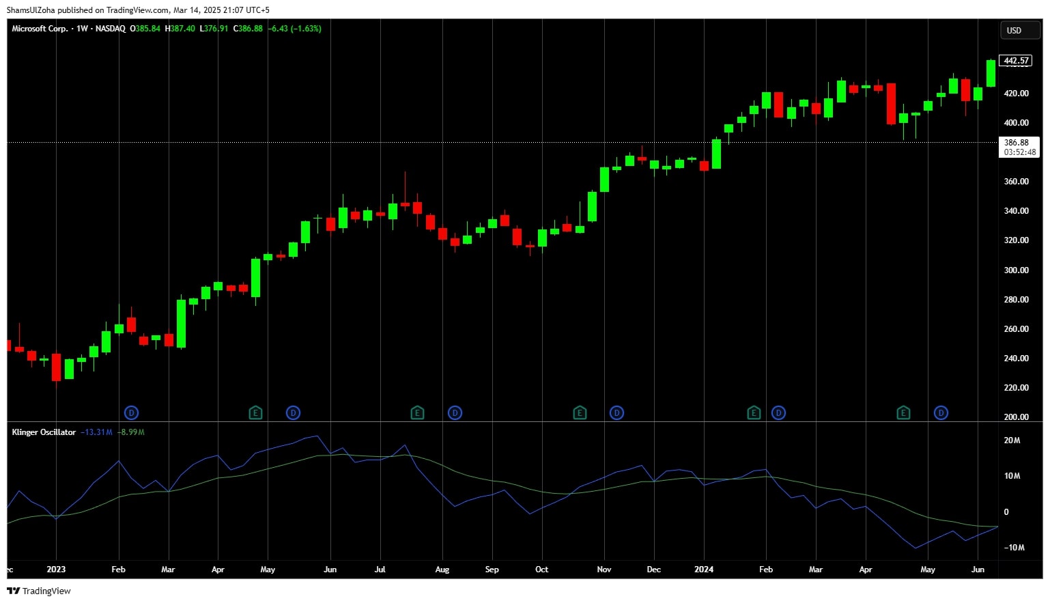Open the February 2024 dividend D marker

[778, 412]
